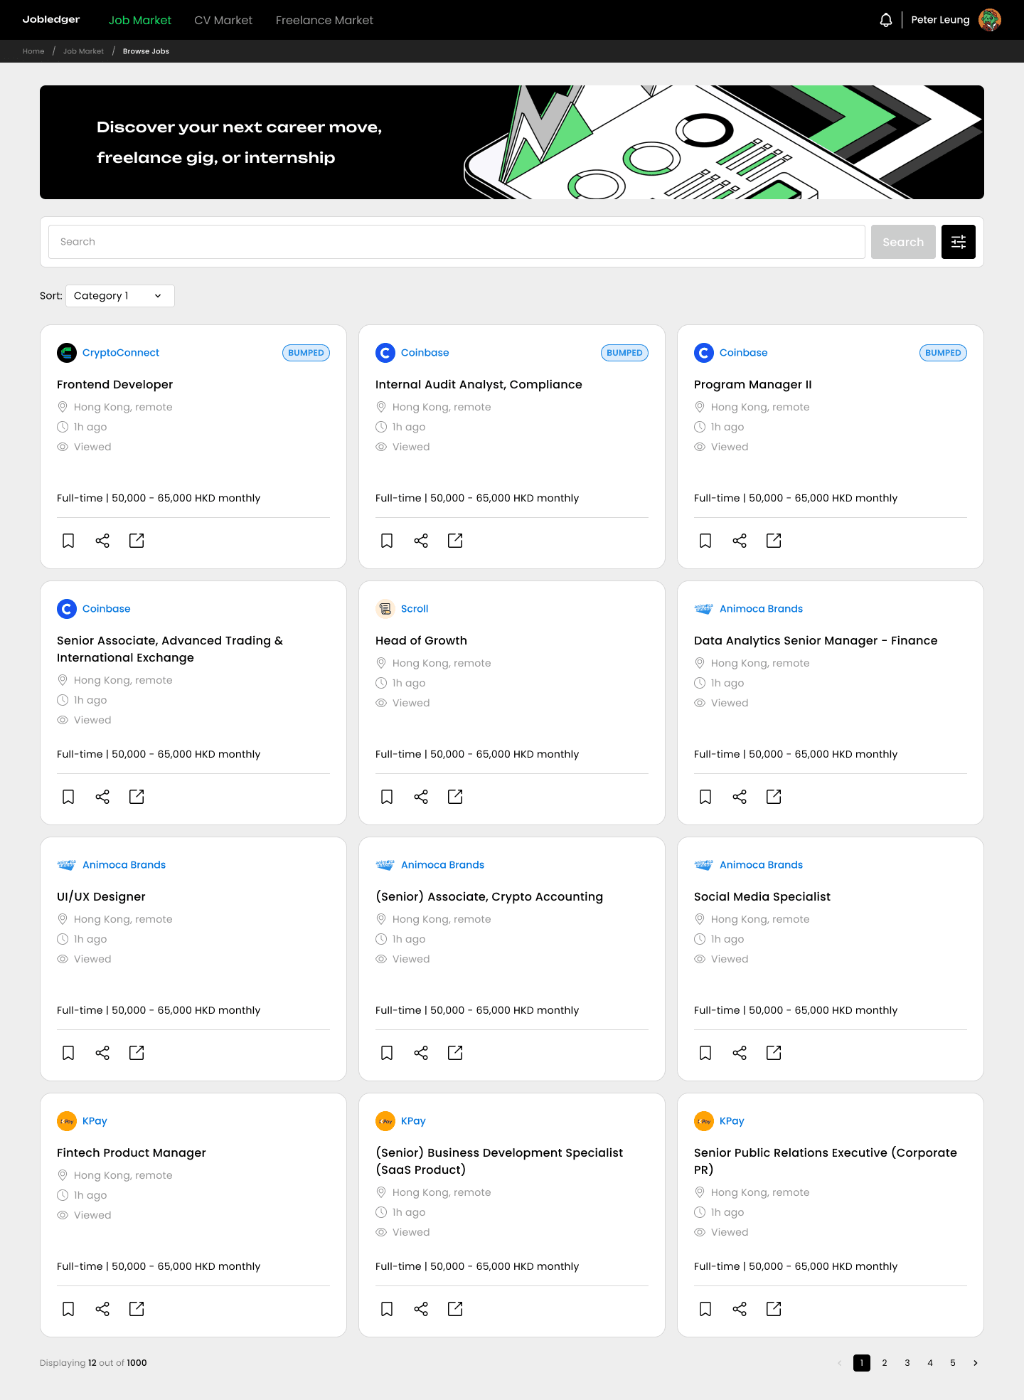Share the Fintech Product Manager job
Image resolution: width=1024 pixels, height=1400 pixels.
click(x=102, y=1309)
